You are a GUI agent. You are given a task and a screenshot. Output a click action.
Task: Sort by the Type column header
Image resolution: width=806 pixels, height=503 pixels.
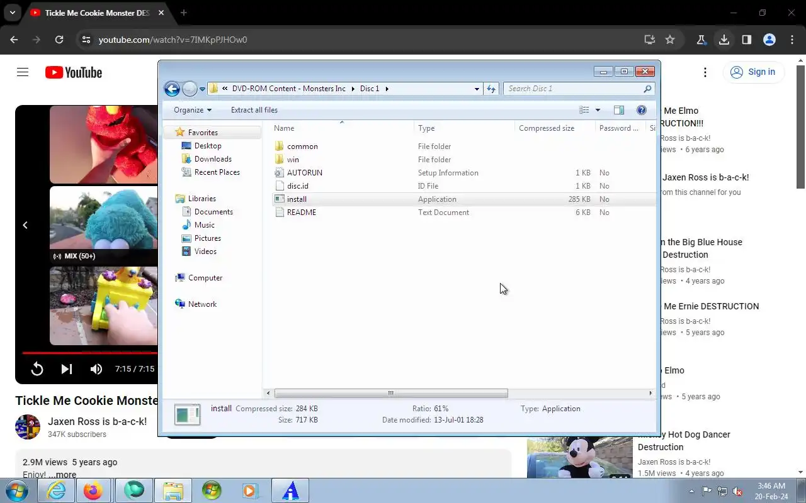pos(465,128)
